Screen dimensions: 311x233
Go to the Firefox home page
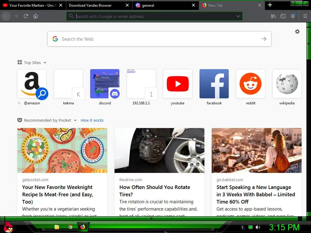pyautogui.click(x=36, y=16)
